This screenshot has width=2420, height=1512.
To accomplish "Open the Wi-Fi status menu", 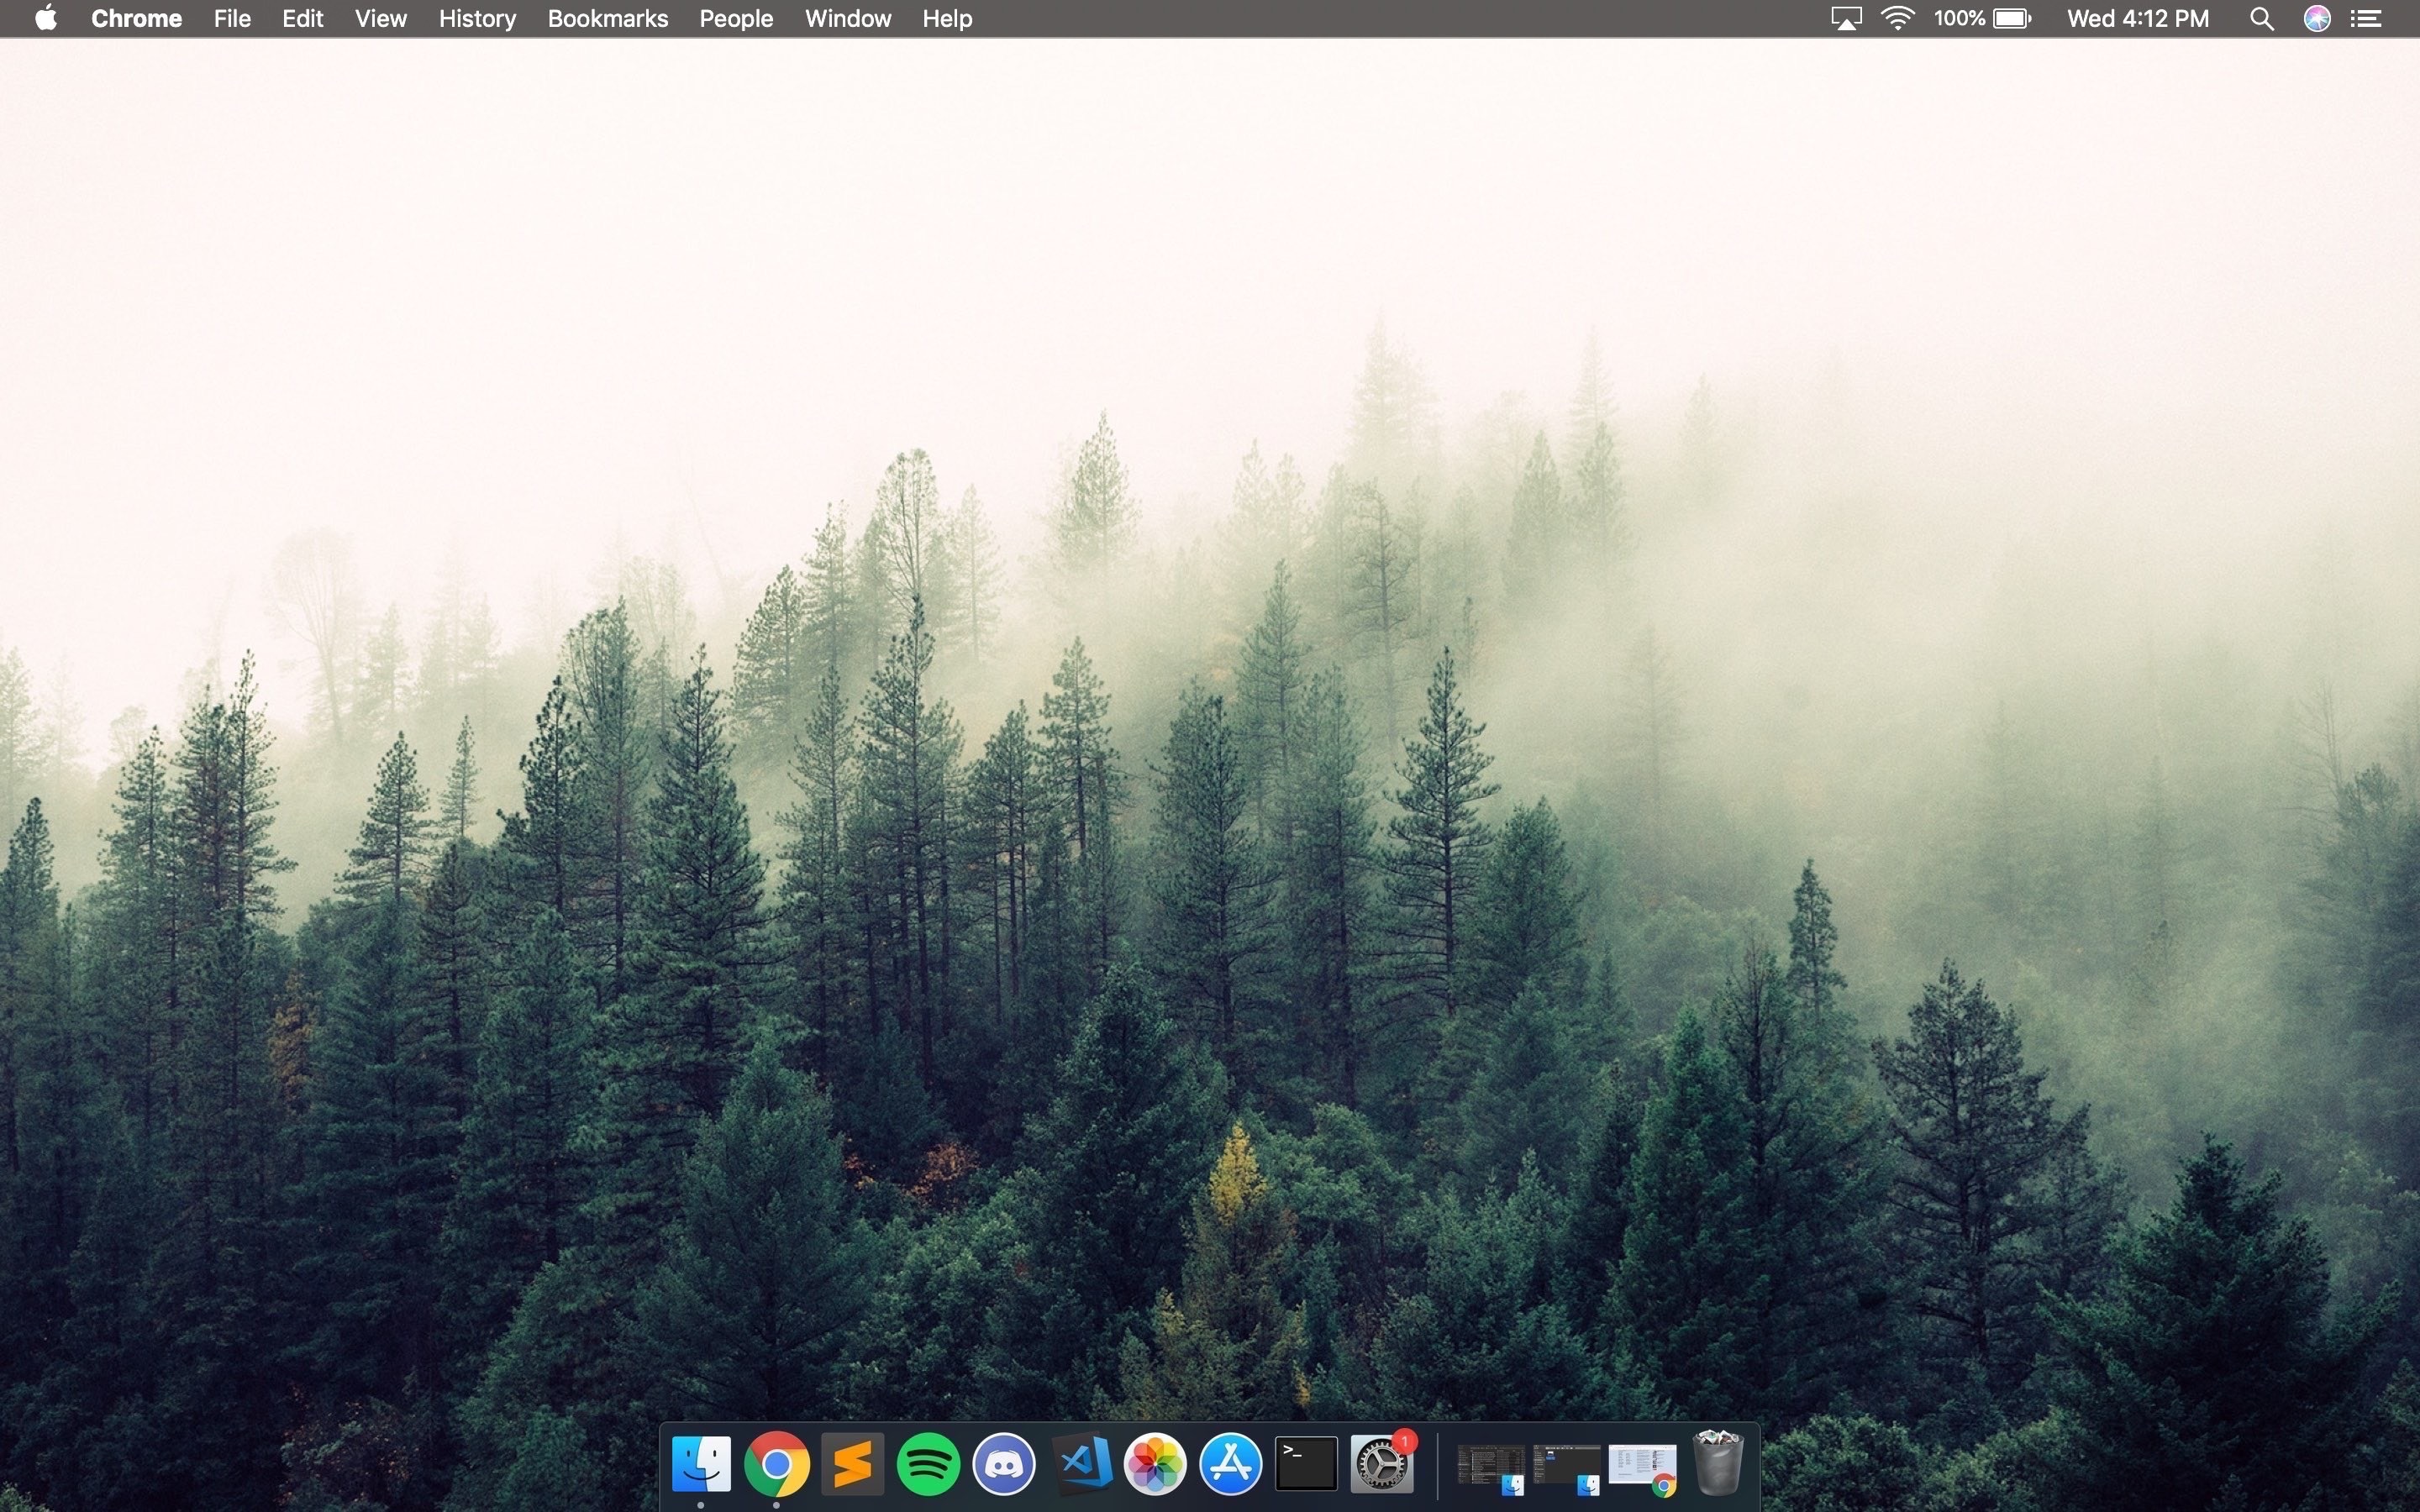I will coord(1897,18).
